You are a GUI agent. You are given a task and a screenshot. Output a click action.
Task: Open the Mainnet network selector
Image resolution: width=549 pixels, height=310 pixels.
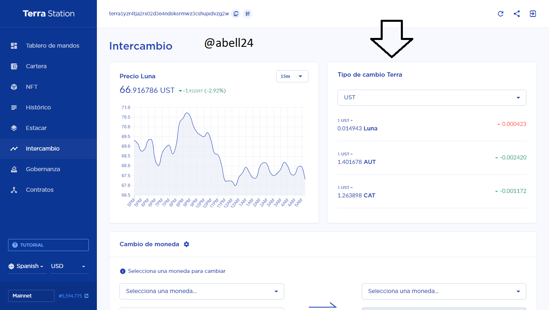pos(31,296)
